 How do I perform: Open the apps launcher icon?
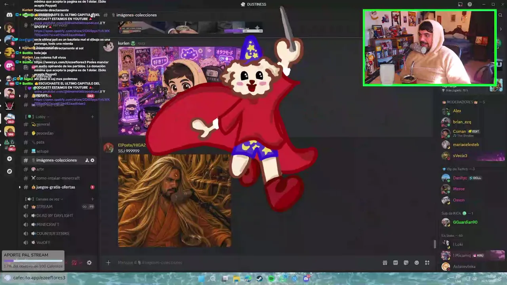(427, 262)
